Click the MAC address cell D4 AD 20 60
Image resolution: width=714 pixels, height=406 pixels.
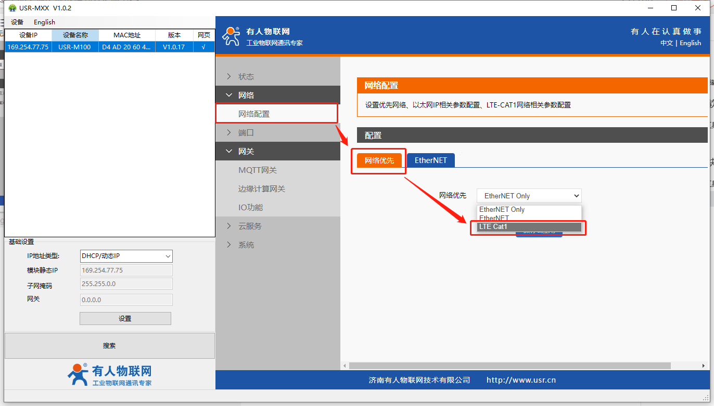click(x=127, y=47)
